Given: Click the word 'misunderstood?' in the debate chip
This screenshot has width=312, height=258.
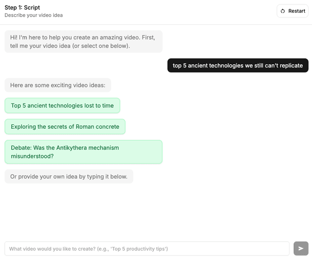Looking at the screenshot, I should (x=32, y=157).
